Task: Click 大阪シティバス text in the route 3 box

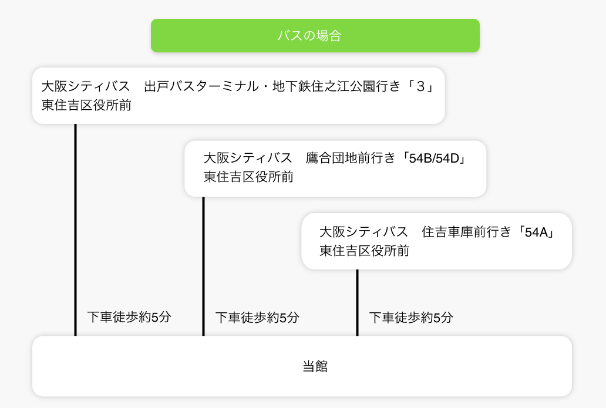Action: click(86, 86)
